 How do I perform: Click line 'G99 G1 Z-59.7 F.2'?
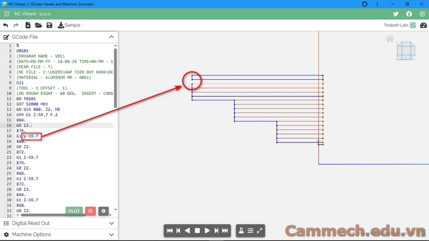click(x=37, y=115)
